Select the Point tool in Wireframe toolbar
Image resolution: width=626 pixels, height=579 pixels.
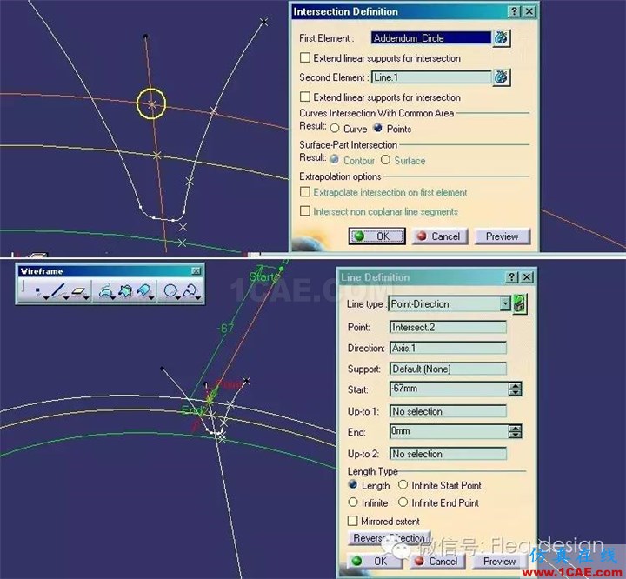point(37,290)
